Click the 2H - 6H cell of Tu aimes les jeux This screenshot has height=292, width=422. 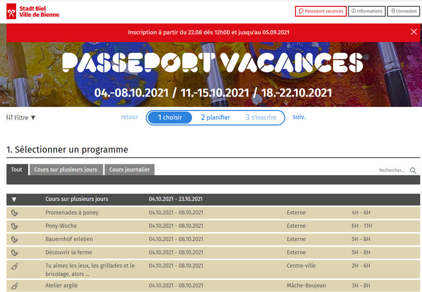pos(361,266)
